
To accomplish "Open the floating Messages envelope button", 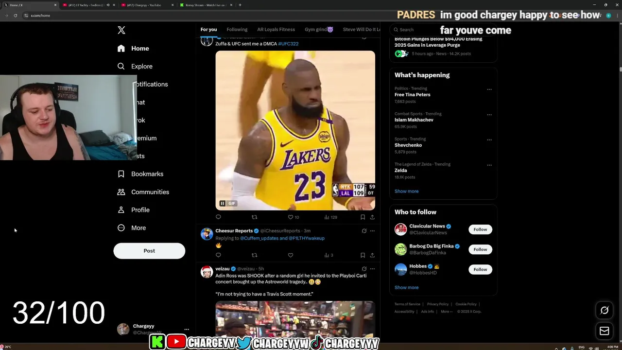I will (x=605, y=331).
